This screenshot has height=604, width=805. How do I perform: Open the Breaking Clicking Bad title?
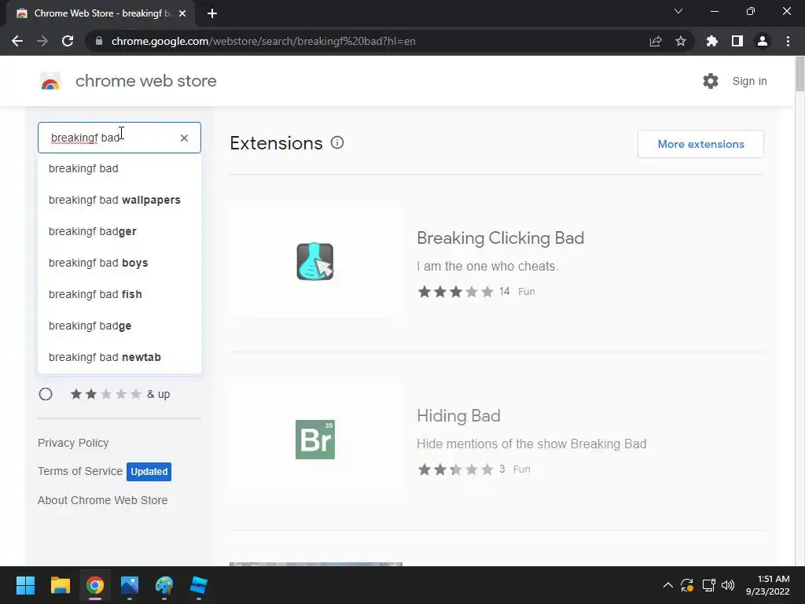tap(501, 238)
